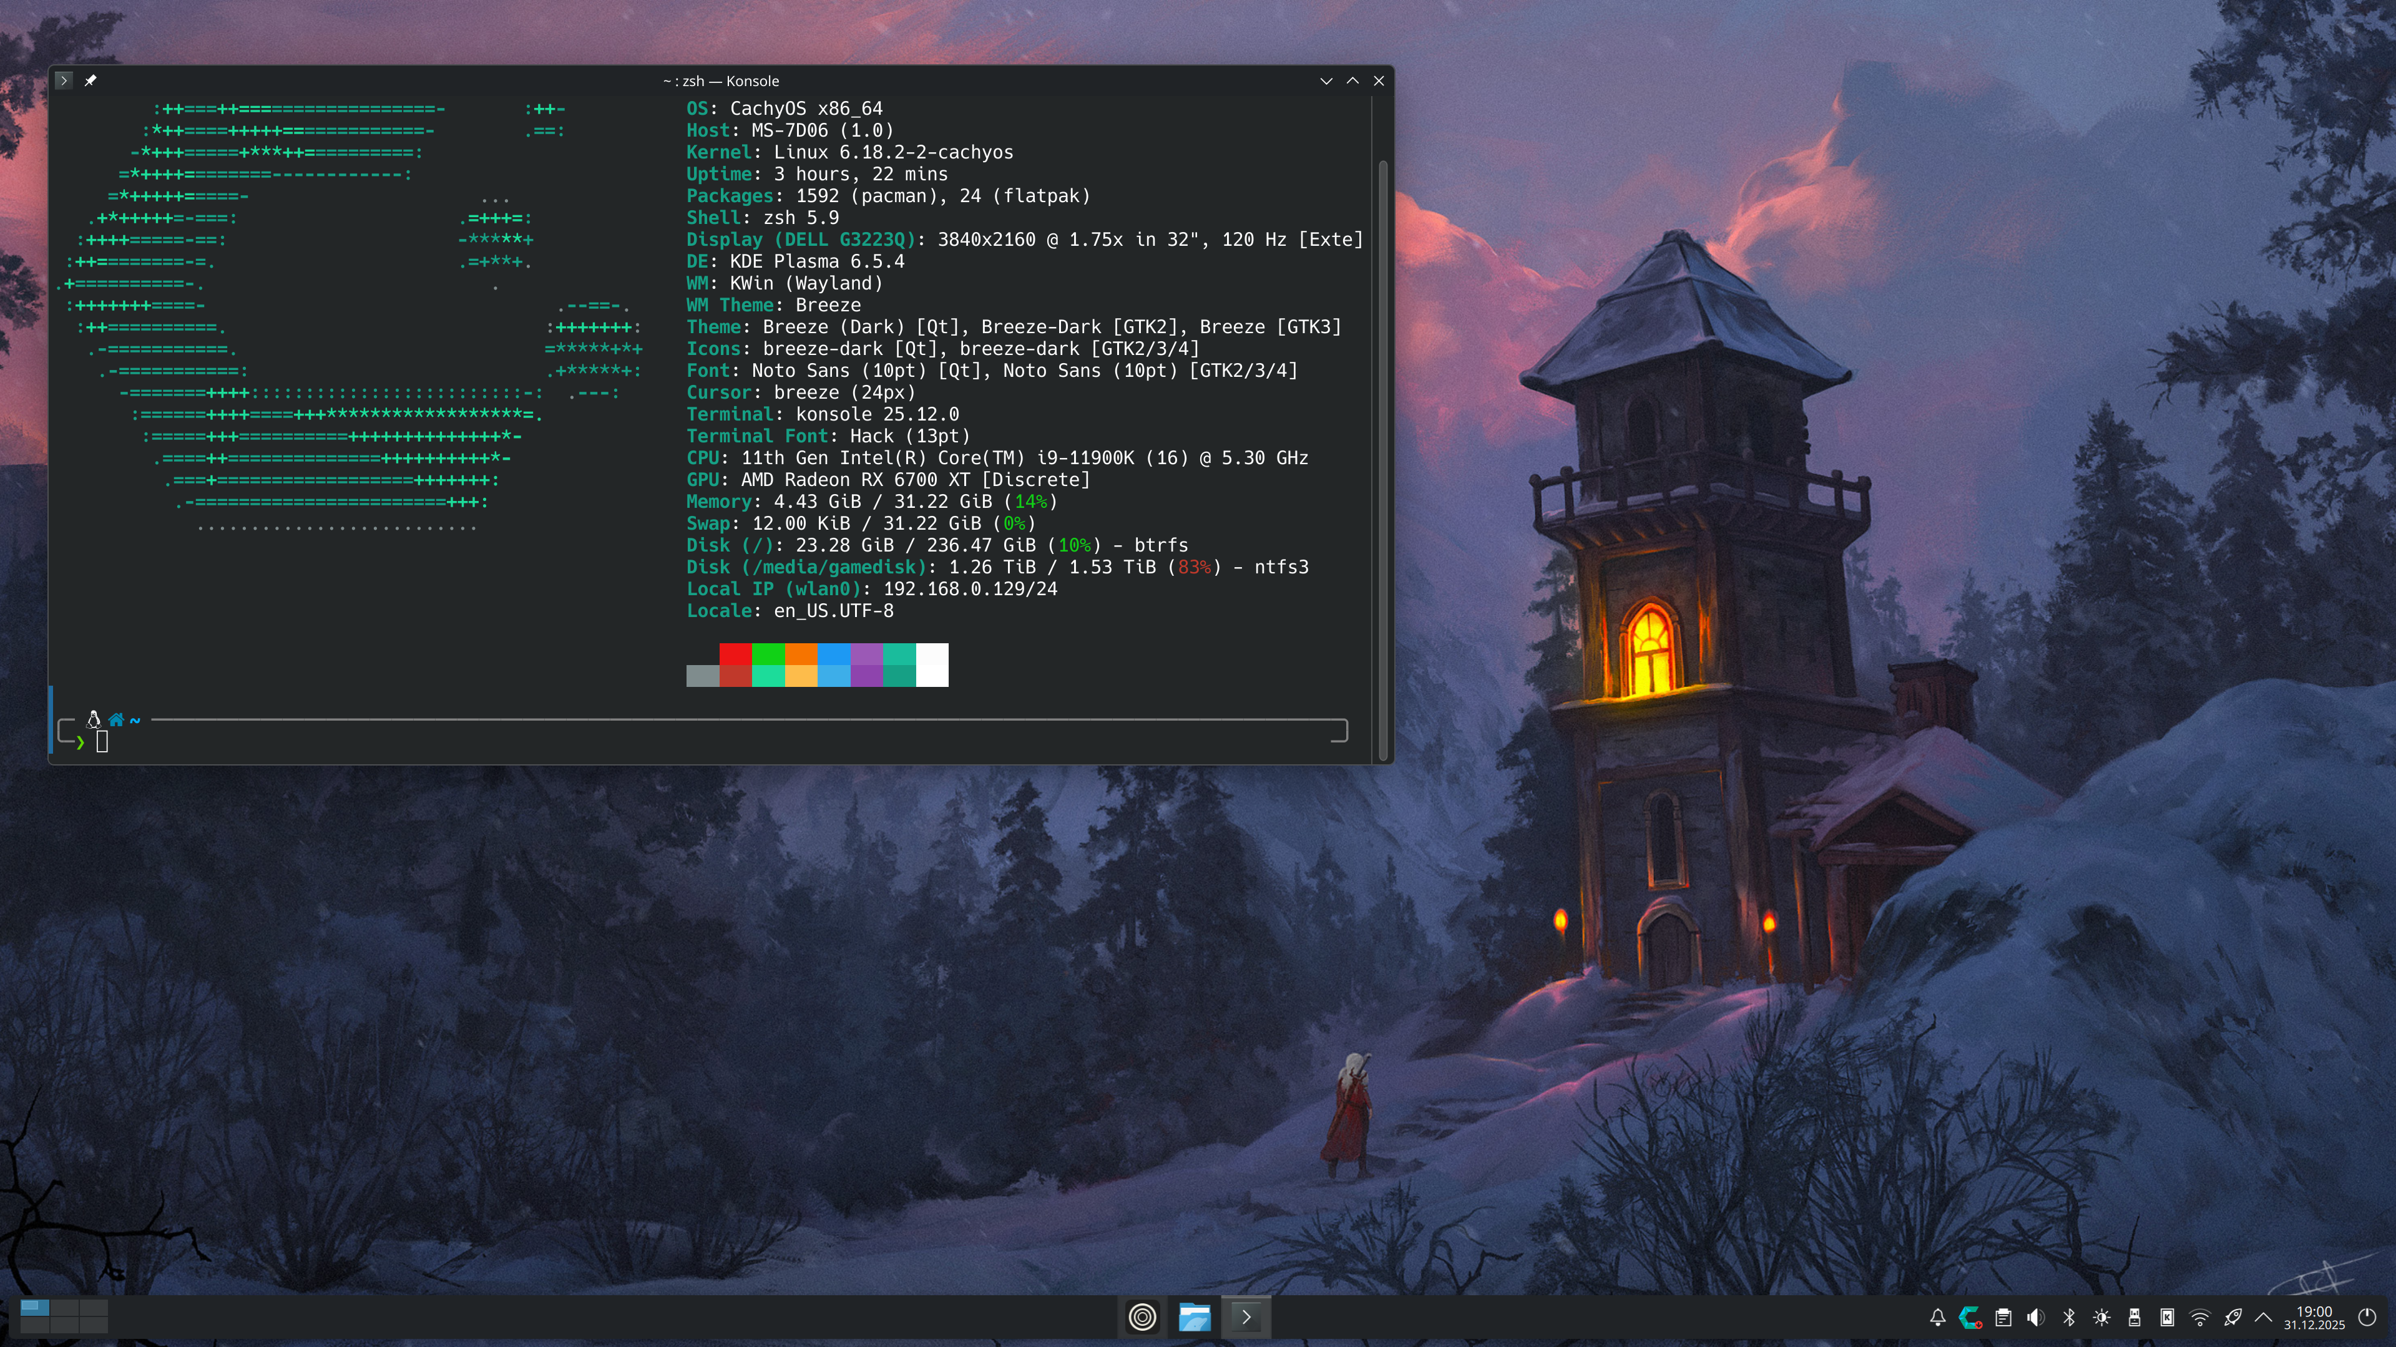2396x1347 pixels.
Task: Open the CachyOS update tray icon
Action: click(1970, 1317)
